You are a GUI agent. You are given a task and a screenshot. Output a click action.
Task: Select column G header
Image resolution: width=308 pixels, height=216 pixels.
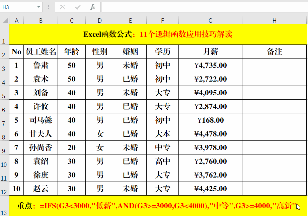click(x=210, y=20)
